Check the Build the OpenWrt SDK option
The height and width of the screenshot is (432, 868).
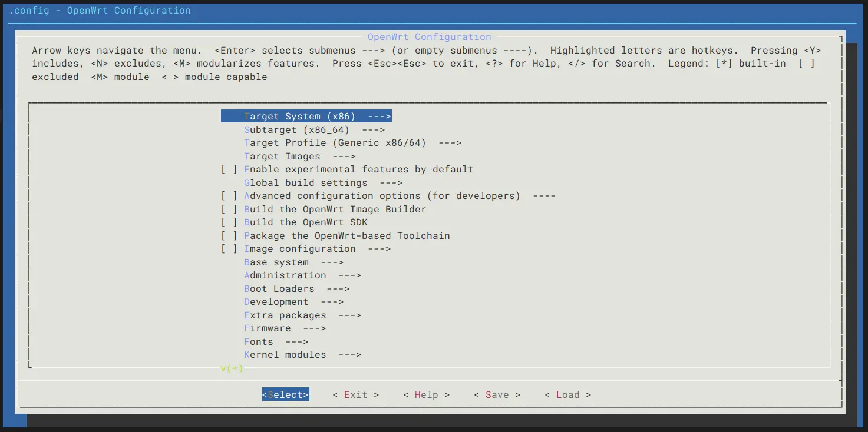pos(229,222)
